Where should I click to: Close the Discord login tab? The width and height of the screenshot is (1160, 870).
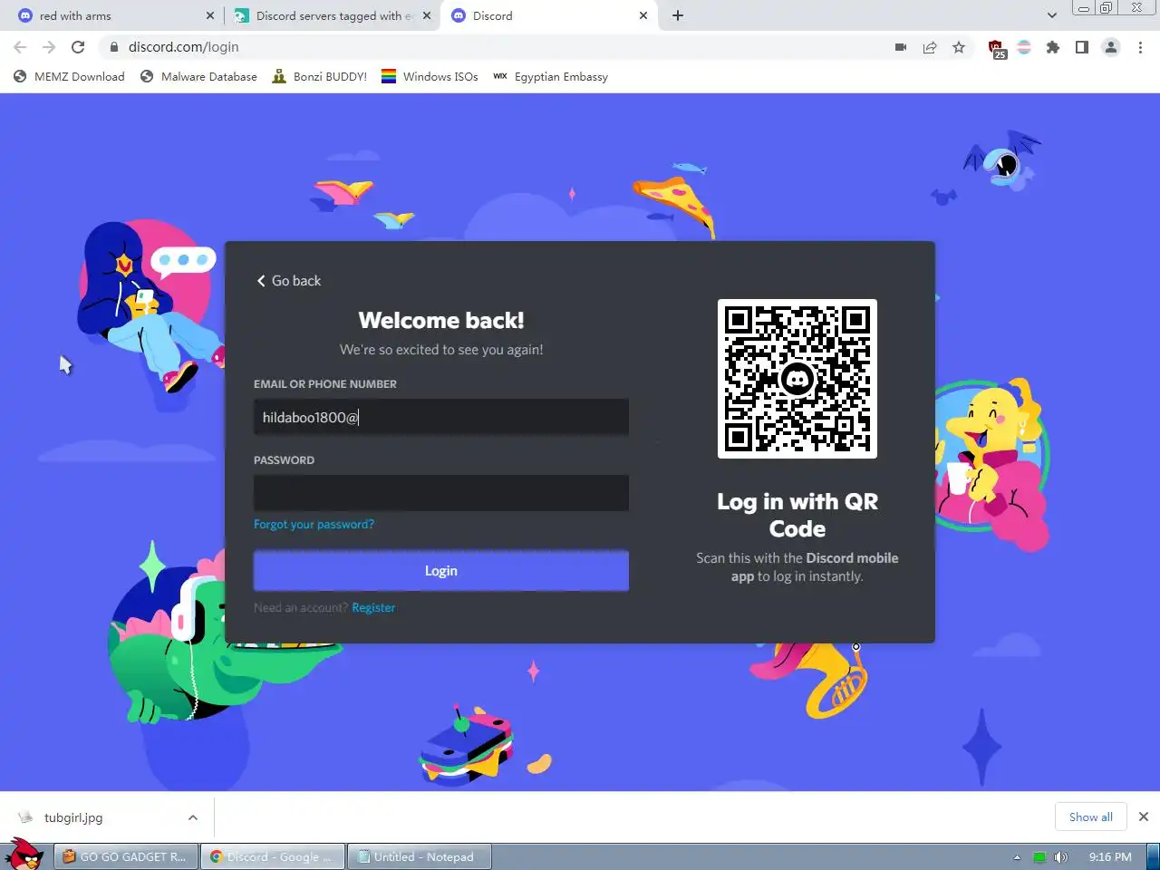point(643,15)
